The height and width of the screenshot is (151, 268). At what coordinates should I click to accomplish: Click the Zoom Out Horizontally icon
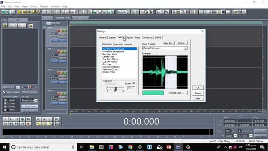pyautogui.click(x=44, y=119)
